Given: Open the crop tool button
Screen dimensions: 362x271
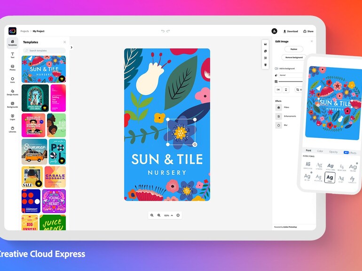Looking at the screenshot, I should point(298,90).
